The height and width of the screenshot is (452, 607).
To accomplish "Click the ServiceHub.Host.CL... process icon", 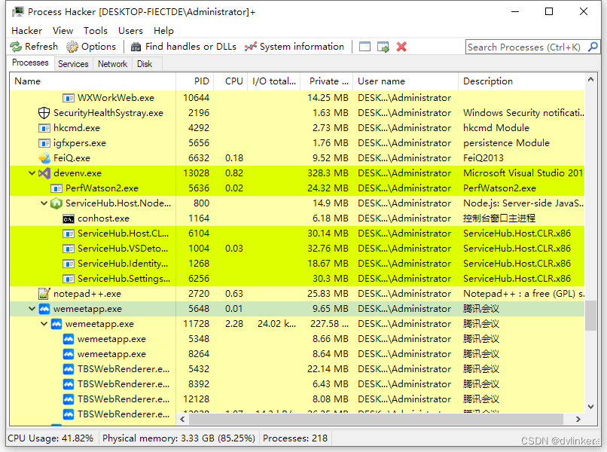I will 68,234.
